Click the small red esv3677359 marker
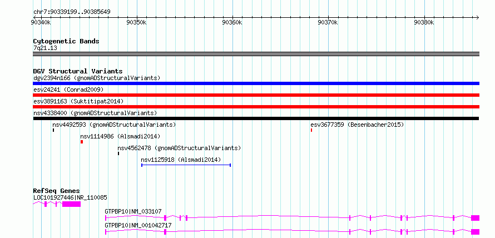Viewport: 495px width, 238px height. [x=311, y=130]
